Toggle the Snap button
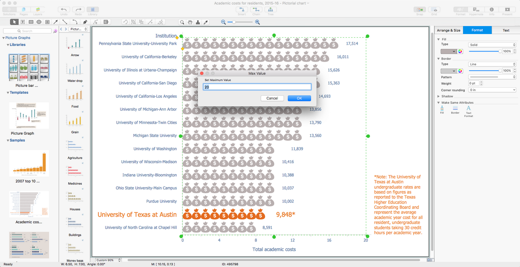The width and height of the screenshot is (520, 267). coord(420,10)
